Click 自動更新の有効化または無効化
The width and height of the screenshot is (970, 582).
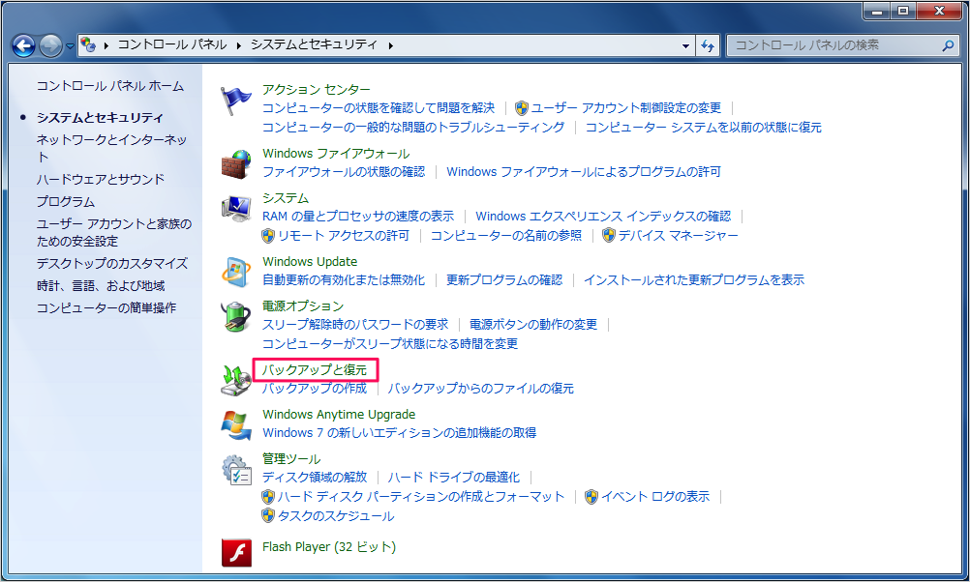(x=344, y=279)
